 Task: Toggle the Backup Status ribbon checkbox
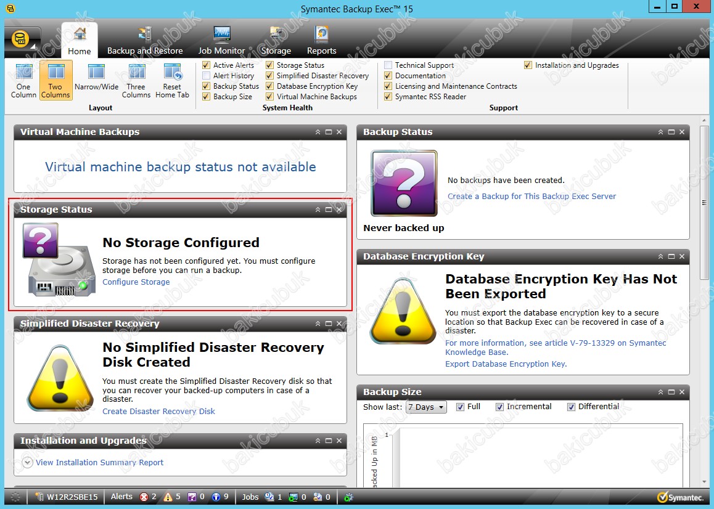pos(207,86)
